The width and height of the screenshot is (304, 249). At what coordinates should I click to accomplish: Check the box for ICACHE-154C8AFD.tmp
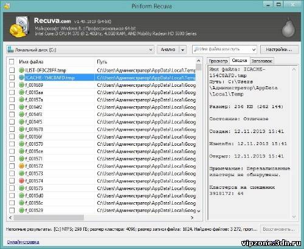(x=12, y=78)
